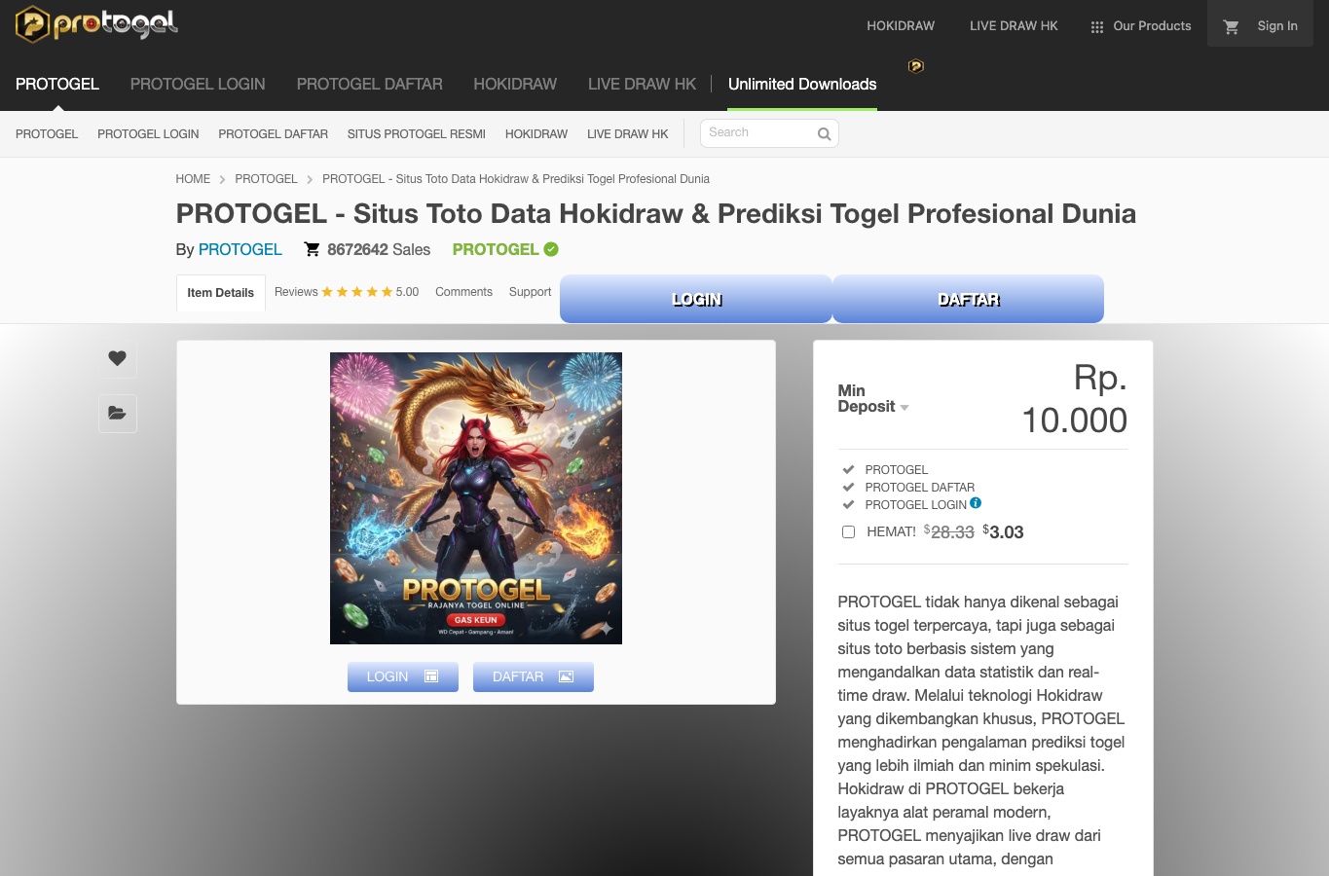Click PROTOGEL DAFTAR in sub-navigation bar

pyautogui.click(x=274, y=134)
